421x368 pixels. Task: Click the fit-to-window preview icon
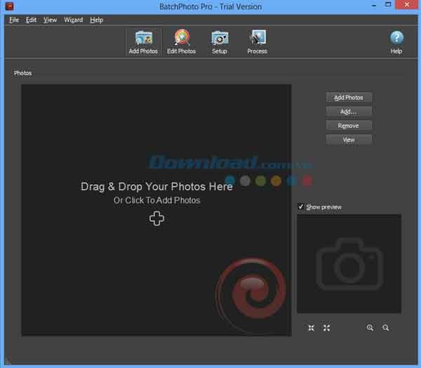pos(312,328)
